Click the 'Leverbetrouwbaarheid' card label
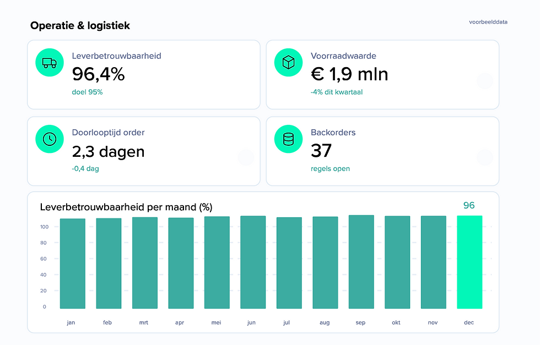This screenshot has width=540, height=345. coord(116,56)
